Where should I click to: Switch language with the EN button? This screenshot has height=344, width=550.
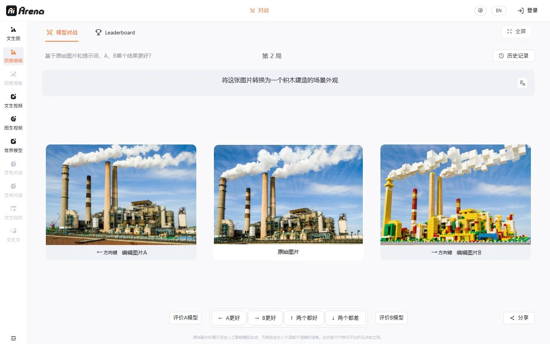[499, 11]
